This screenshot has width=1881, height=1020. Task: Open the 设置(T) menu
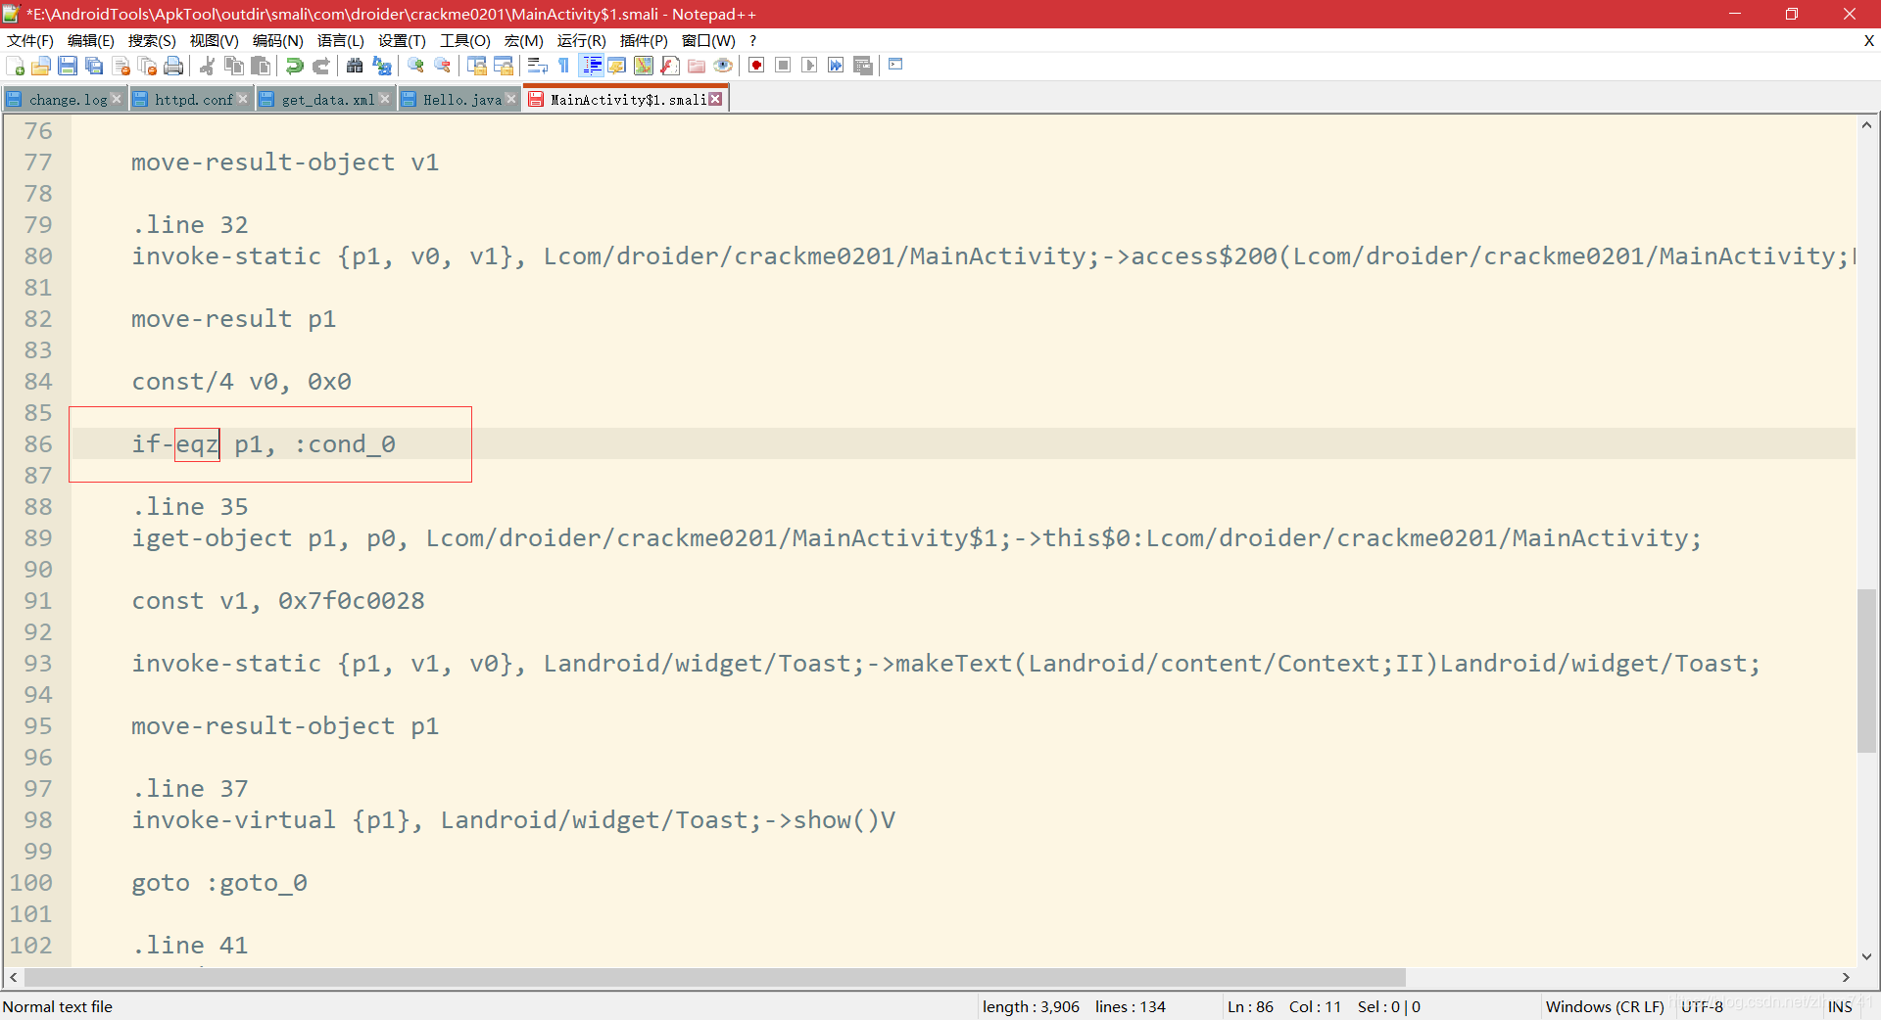point(402,40)
